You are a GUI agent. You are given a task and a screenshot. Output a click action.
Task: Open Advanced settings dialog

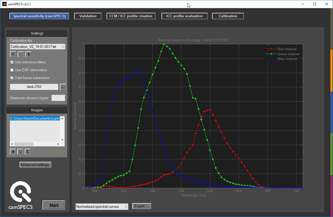click(x=36, y=165)
